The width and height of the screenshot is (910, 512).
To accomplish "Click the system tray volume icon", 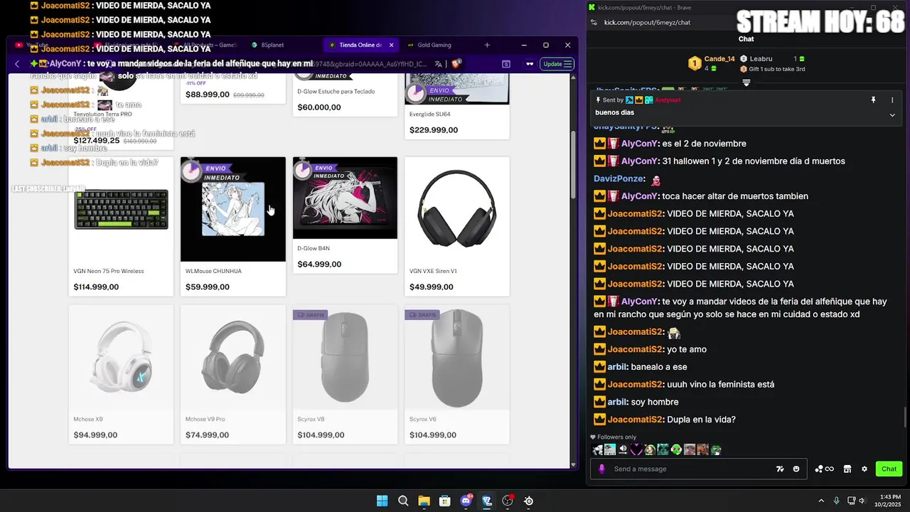I will (862, 501).
